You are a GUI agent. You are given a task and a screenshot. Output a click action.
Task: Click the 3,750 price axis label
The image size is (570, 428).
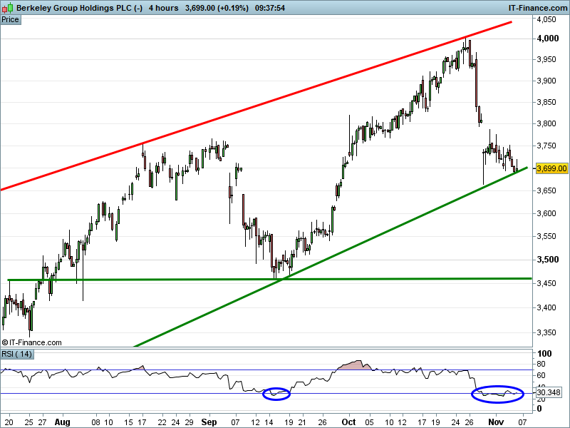pos(546,146)
